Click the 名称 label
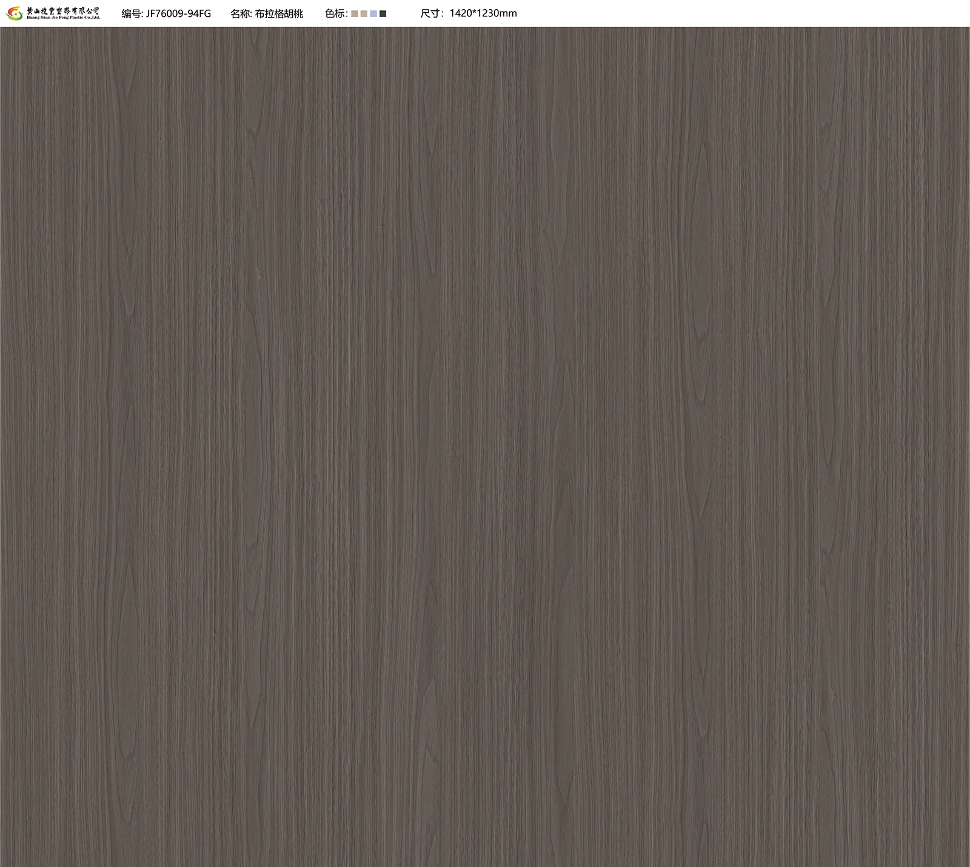This screenshot has height=867, width=970. click(x=240, y=13)
